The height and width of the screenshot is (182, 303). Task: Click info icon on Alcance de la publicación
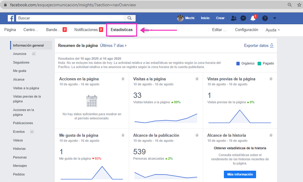(197, 135)
